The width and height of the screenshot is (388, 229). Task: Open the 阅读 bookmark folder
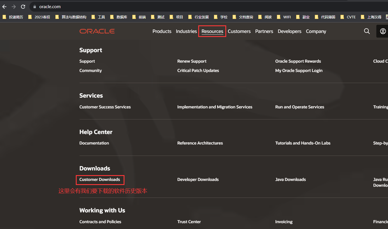pyautogui.click(x=265, y=17)
